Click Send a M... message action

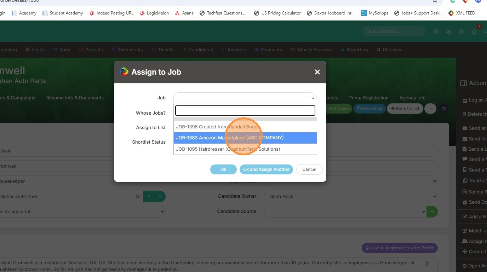pos(475,159)
